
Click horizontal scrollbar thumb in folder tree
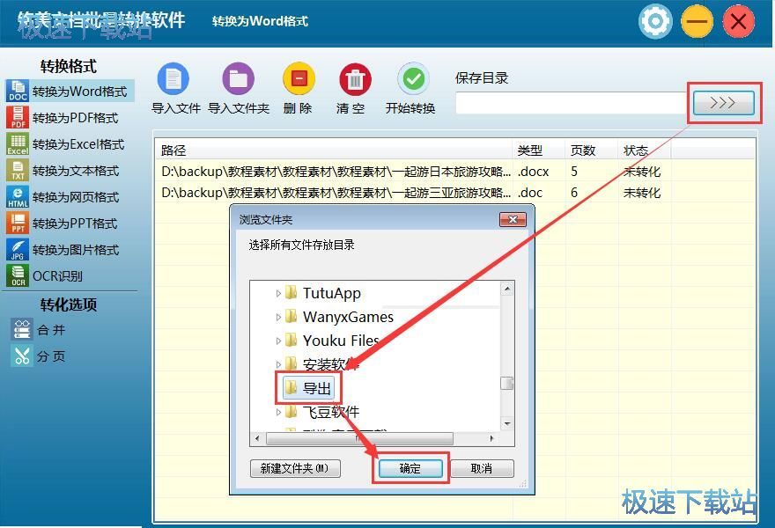coord(359,438)
